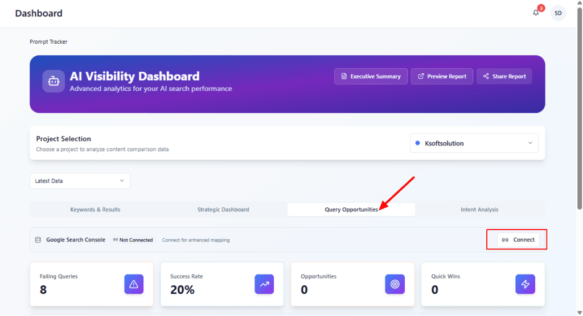Click the Executive Summary button
The image size is (583, 316).
point(371,77)
